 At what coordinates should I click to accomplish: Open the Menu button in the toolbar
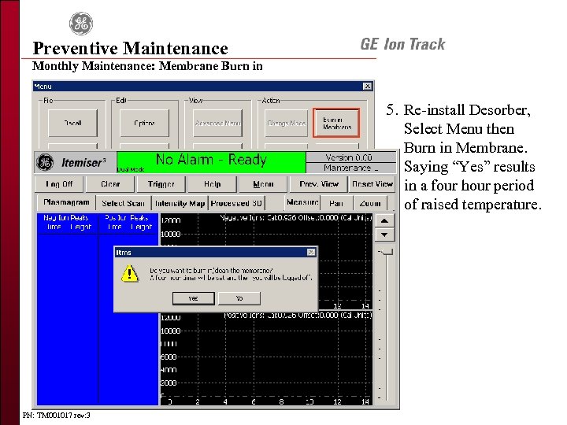[x=263, y=184]
